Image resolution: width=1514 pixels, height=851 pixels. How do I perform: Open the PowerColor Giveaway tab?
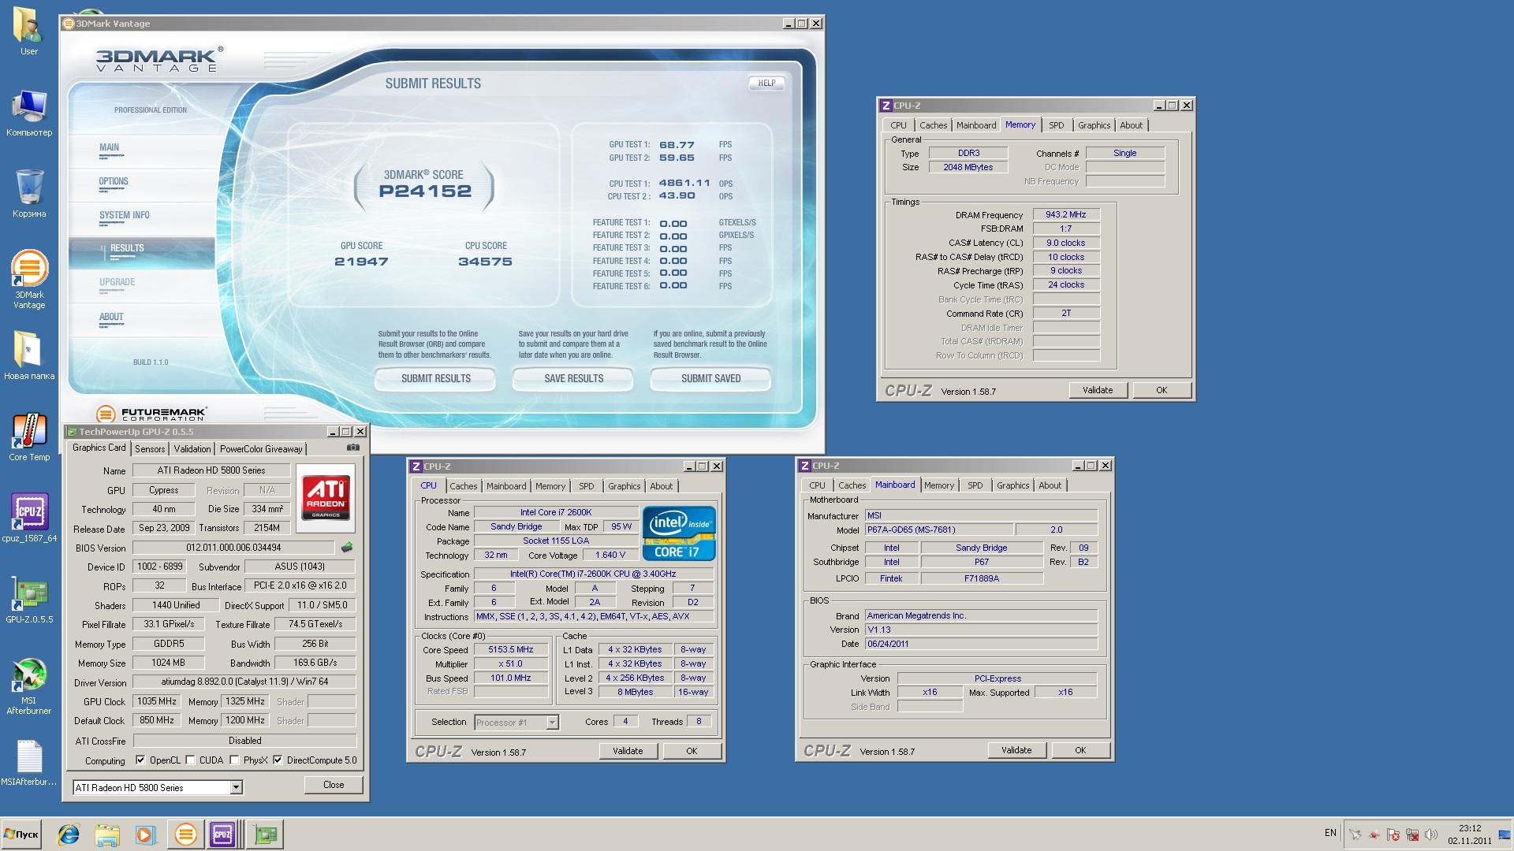[x=261, y=449]
